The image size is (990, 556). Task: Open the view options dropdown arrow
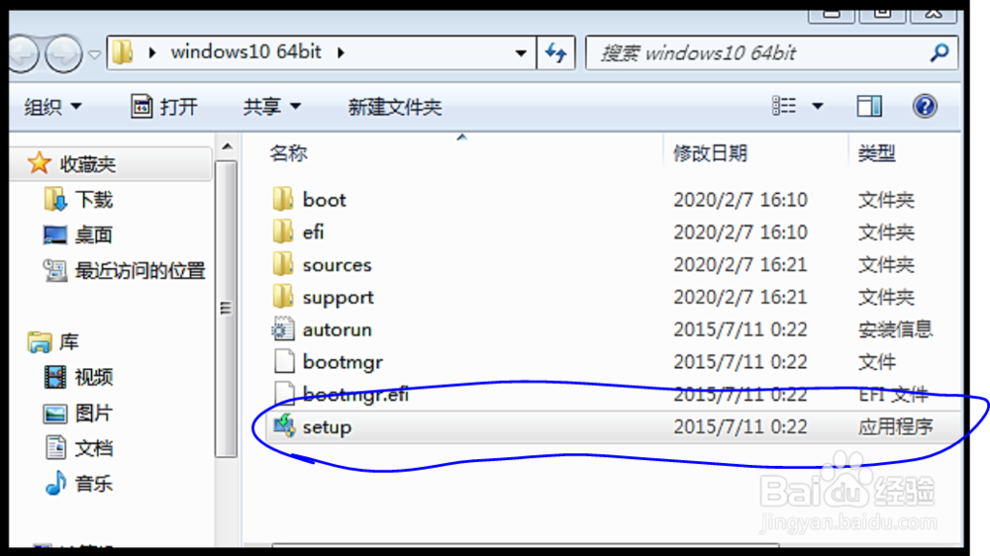pyautogui.click(x=817, y=106)
